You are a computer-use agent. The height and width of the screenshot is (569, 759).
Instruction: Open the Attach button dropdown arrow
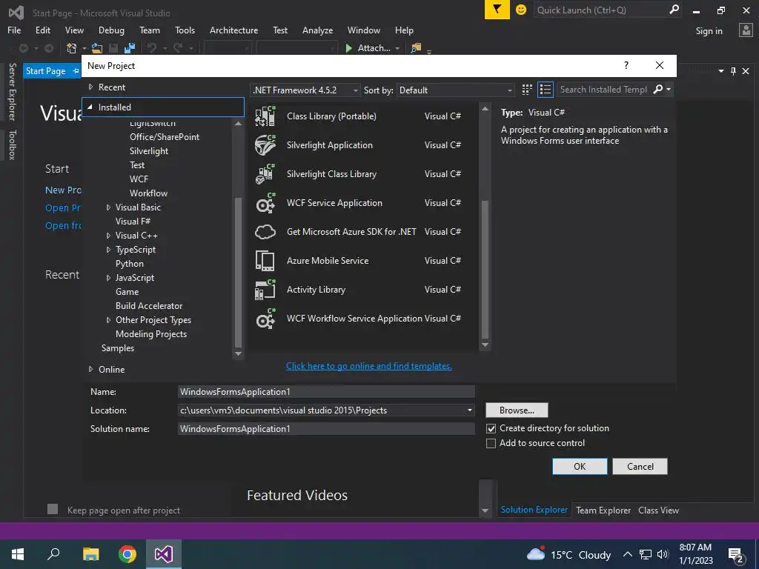click(397, 48)
